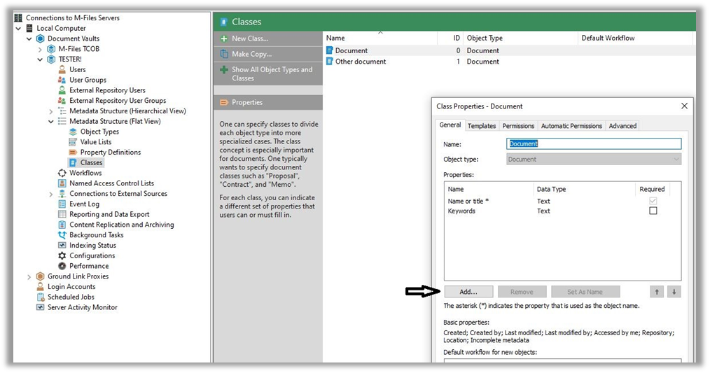The width and height of the screenshot is (710, 373).
Task: Open External Repository User Groups icon
Action: click(x=62, y=101)
